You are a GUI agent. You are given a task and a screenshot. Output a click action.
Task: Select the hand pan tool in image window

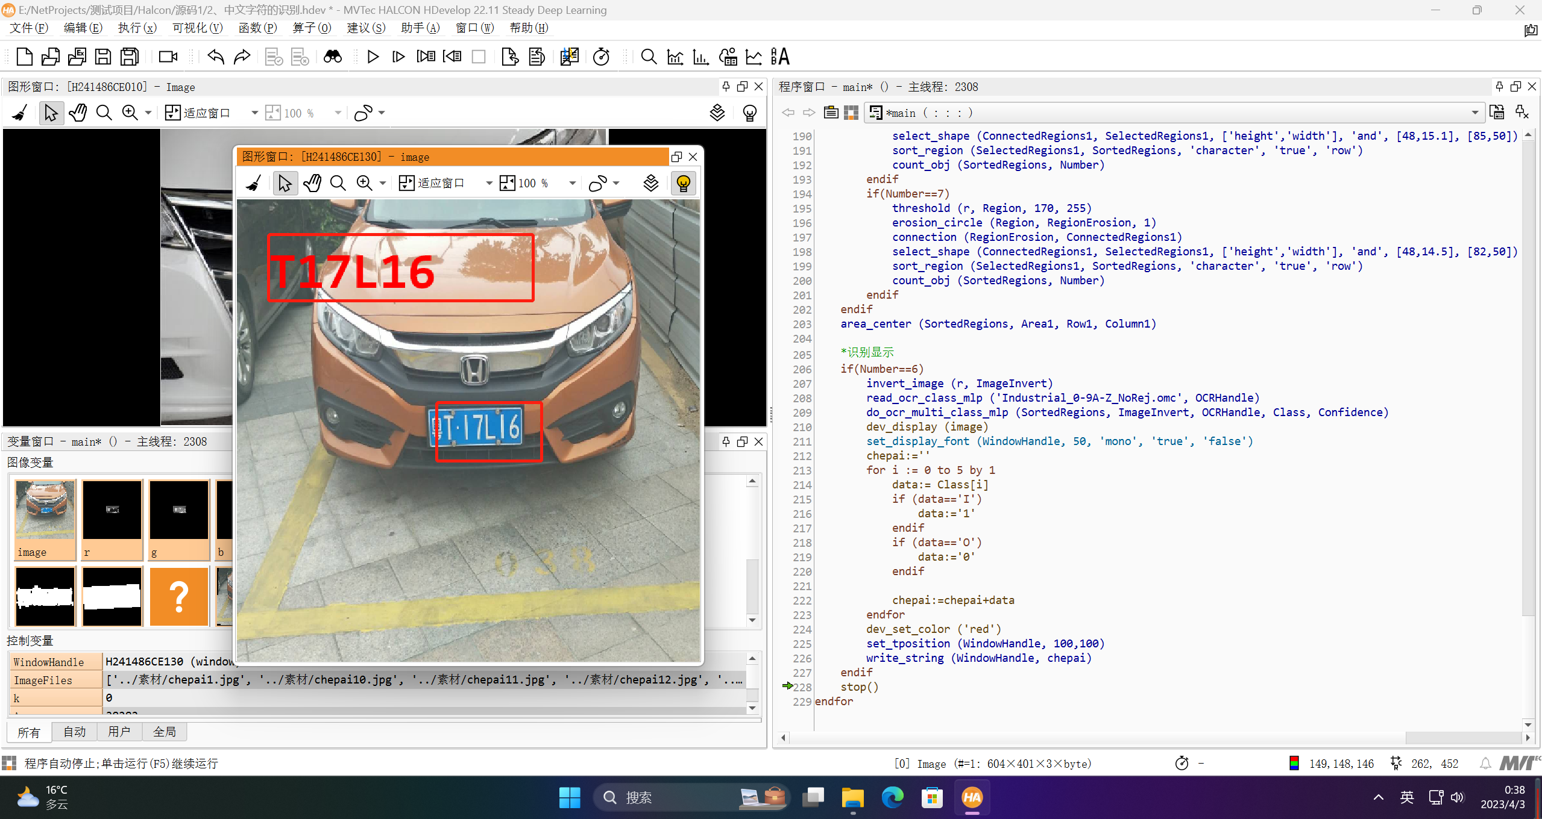[x=312, y=183]
